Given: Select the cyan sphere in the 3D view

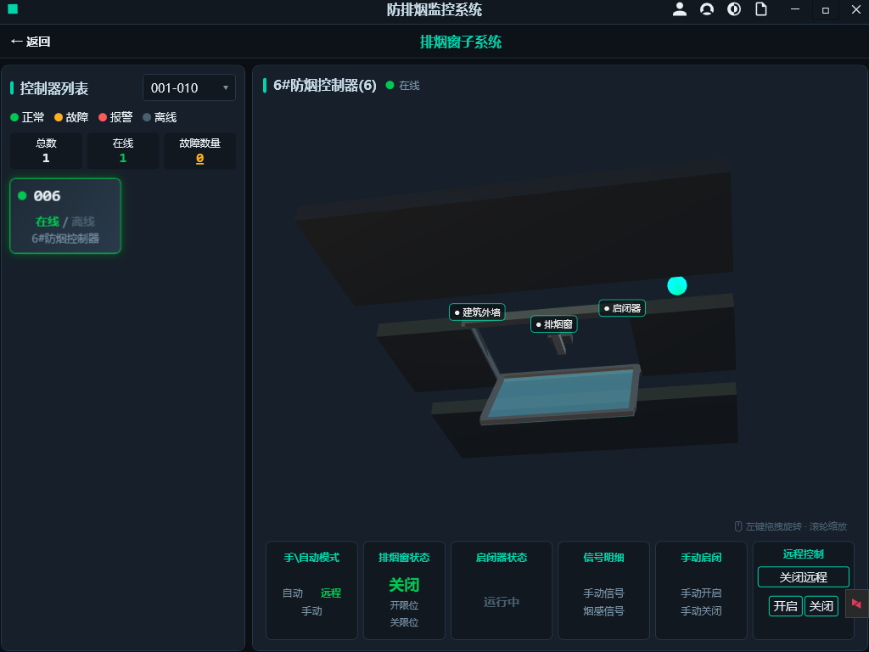Looking at the screenshot, I should (676, 285).
